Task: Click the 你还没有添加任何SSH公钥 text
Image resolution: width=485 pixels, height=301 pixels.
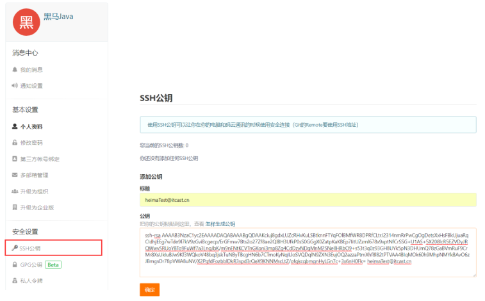Action: coord(169,159)
